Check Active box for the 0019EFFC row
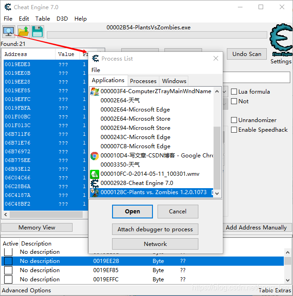The image size is (293, 296). click(x=8, y=279)
